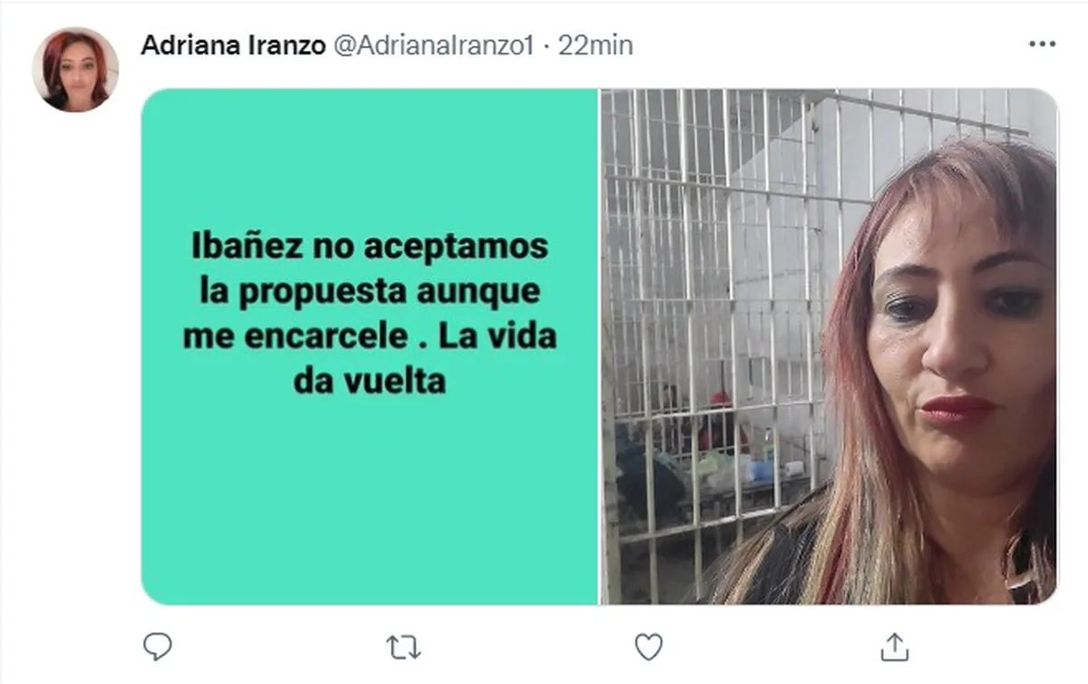Open the @AdrianaIranzo1 handle link

click(x=434, y=45)
